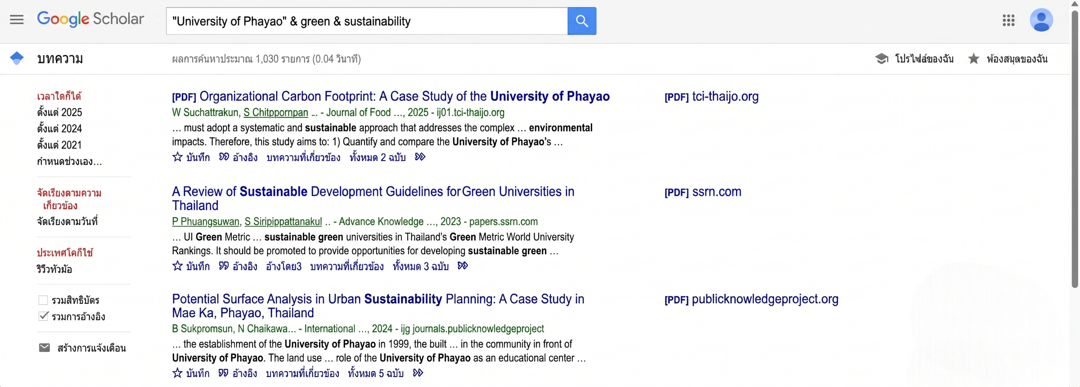The image size is (1080, 387).
Task: Open Potential Surface Analysis article title
Action: [x=378, y=306]
